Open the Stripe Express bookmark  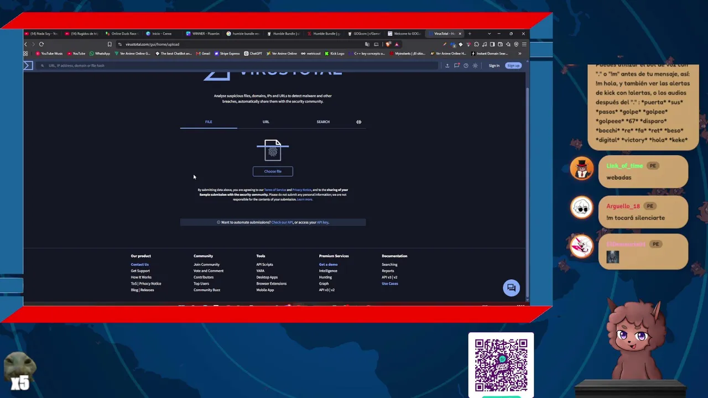click(x=227, y=54)
